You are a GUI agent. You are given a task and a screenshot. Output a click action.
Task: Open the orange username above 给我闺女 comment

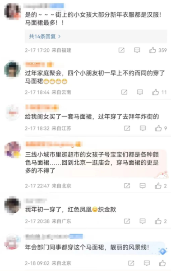(x=42, y=107)
